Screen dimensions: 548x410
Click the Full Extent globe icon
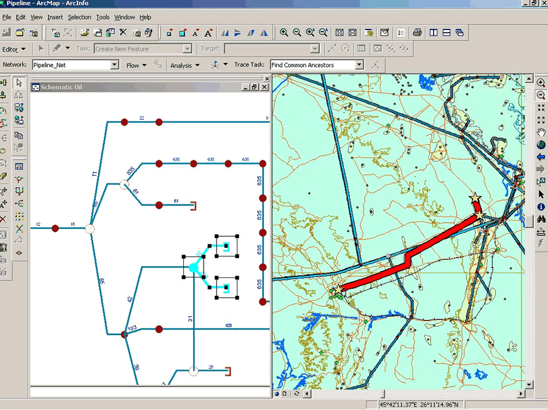[x=541, y=145]
